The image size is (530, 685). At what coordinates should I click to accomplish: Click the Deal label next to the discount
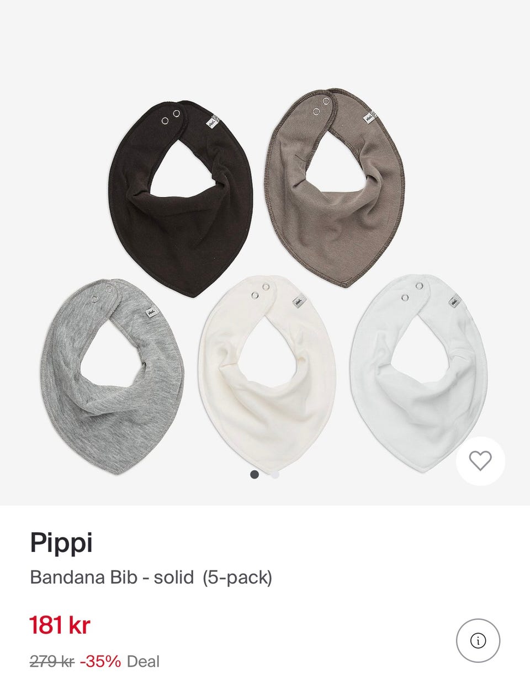click(x=143, y=661)
